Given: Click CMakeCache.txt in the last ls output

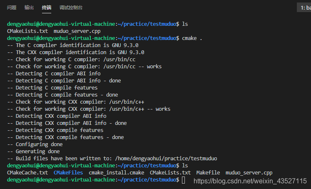Looking at the screenshot, I should click(27, 173).
